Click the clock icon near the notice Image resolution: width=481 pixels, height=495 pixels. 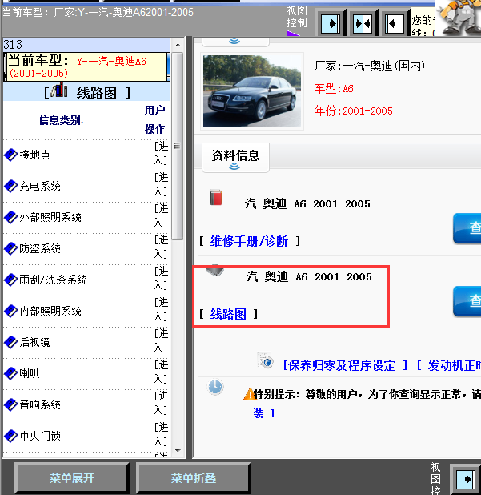pos(215,387)
